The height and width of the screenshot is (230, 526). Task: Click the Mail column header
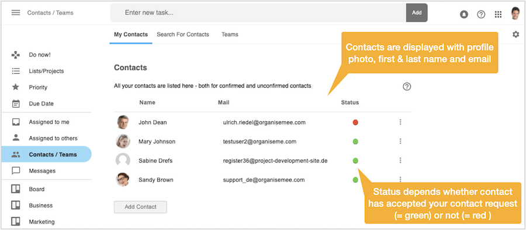point(223,102)
